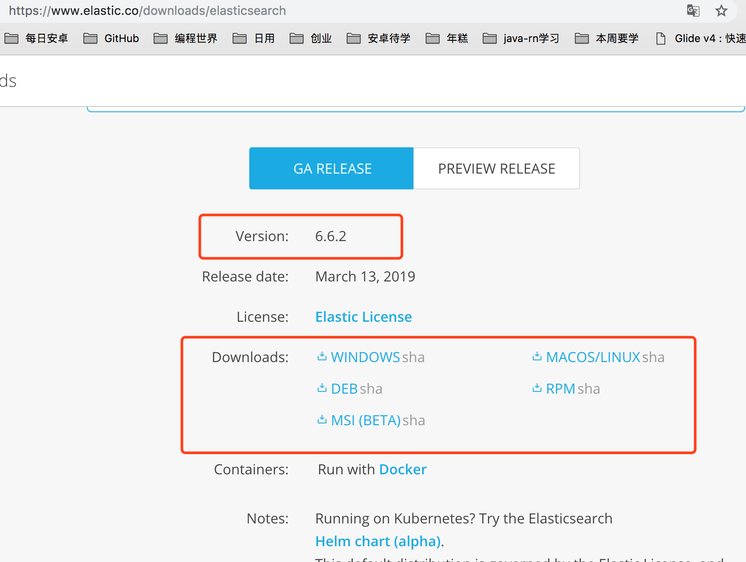This screenshot has width=746, height=562.
Task: Bookmark this page with the star icon
Action: tap(721, 11)
